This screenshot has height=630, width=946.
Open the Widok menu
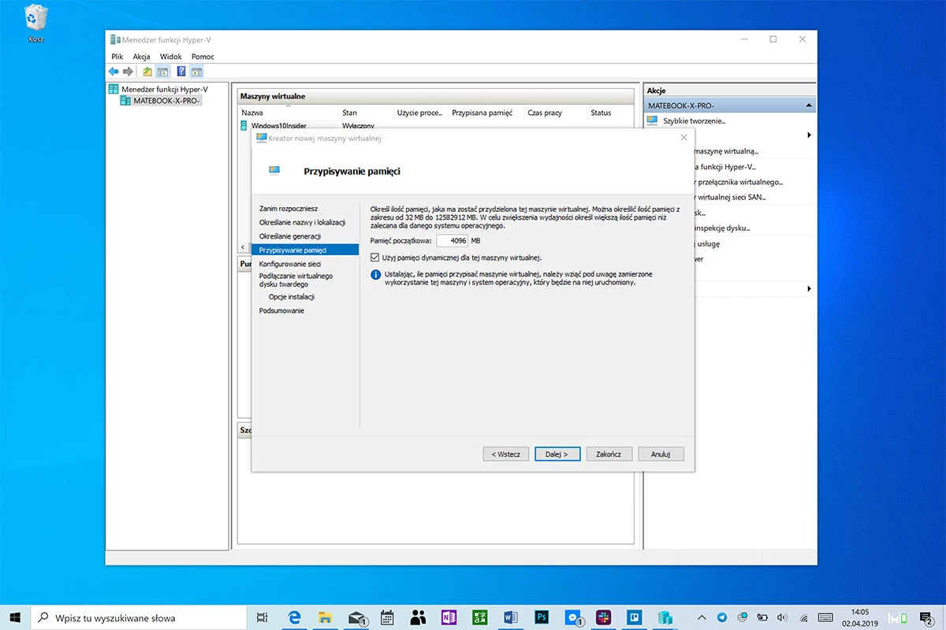click(171, 57)
